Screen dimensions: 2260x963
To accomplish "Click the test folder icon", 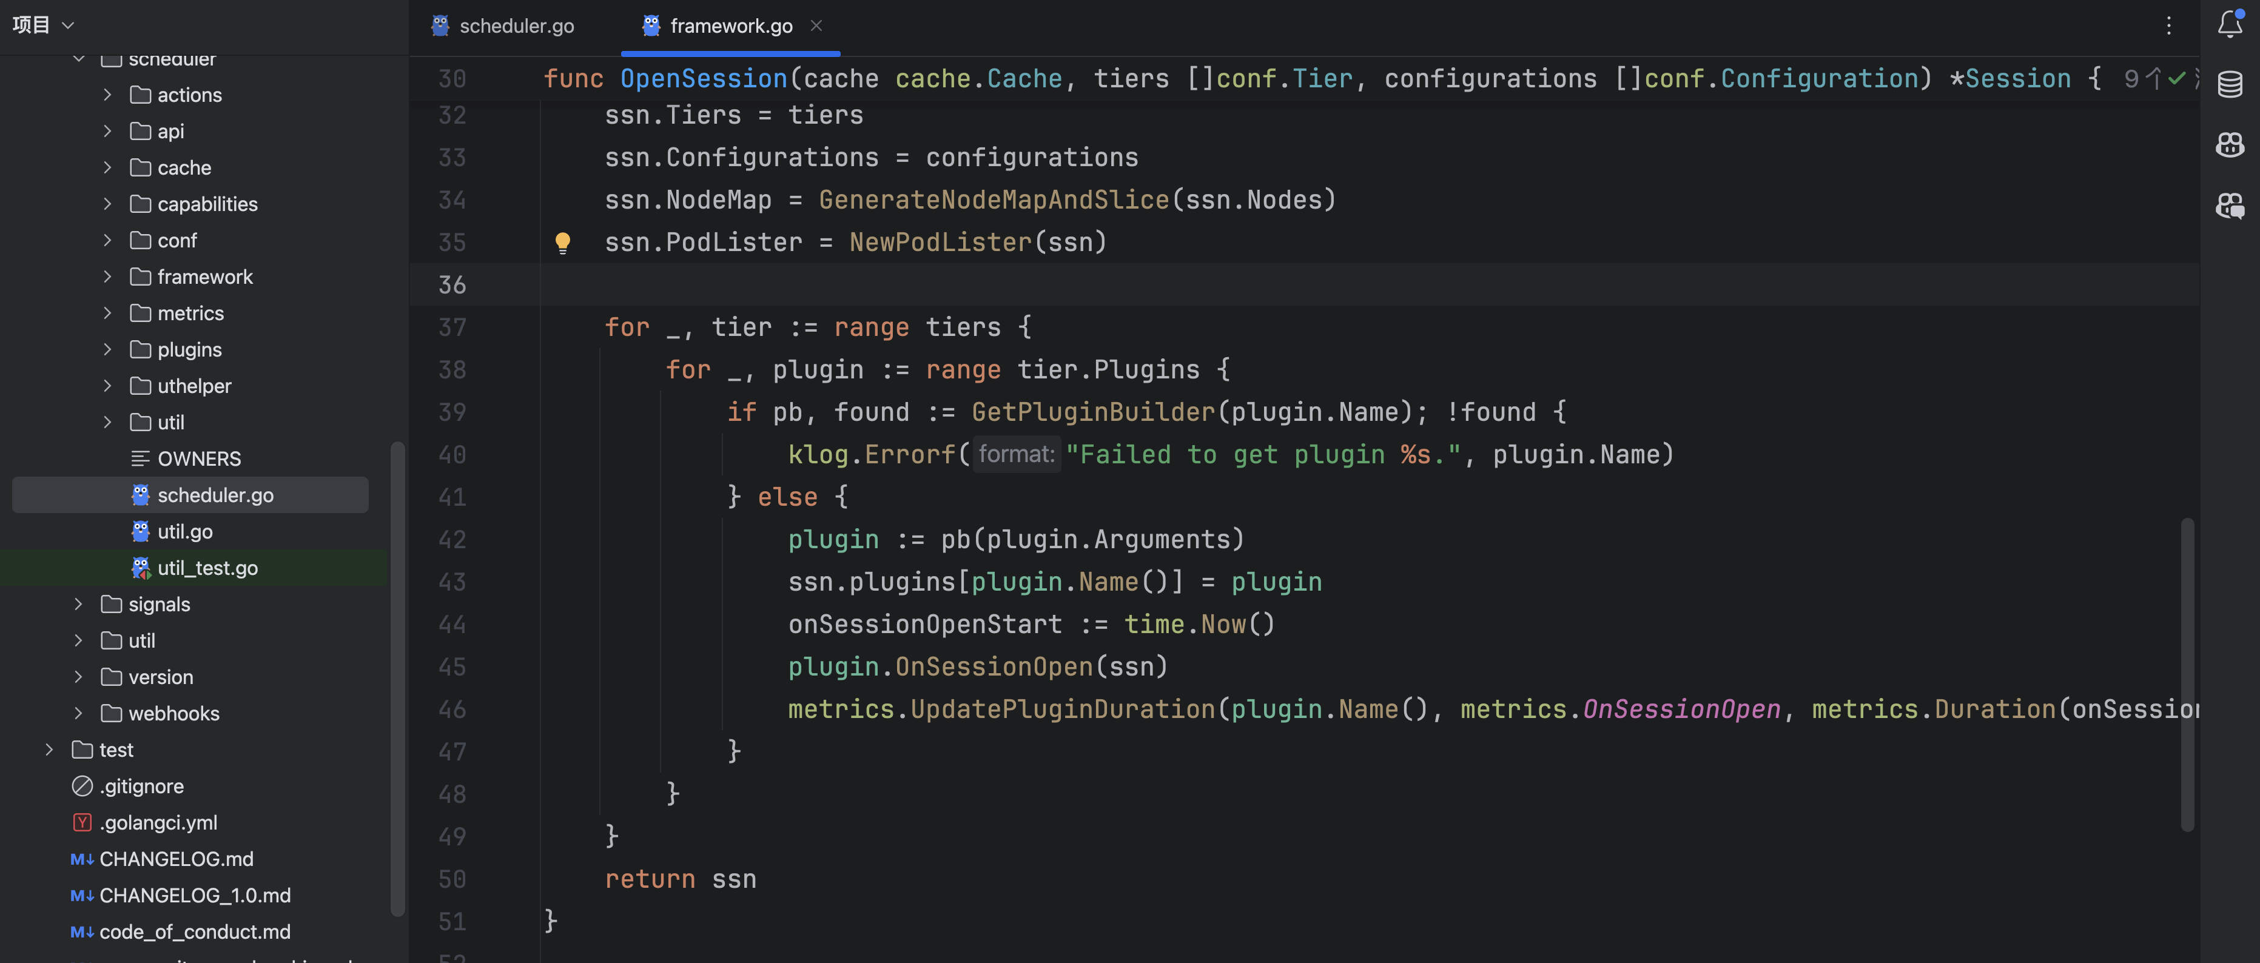I will pos(82,750).
